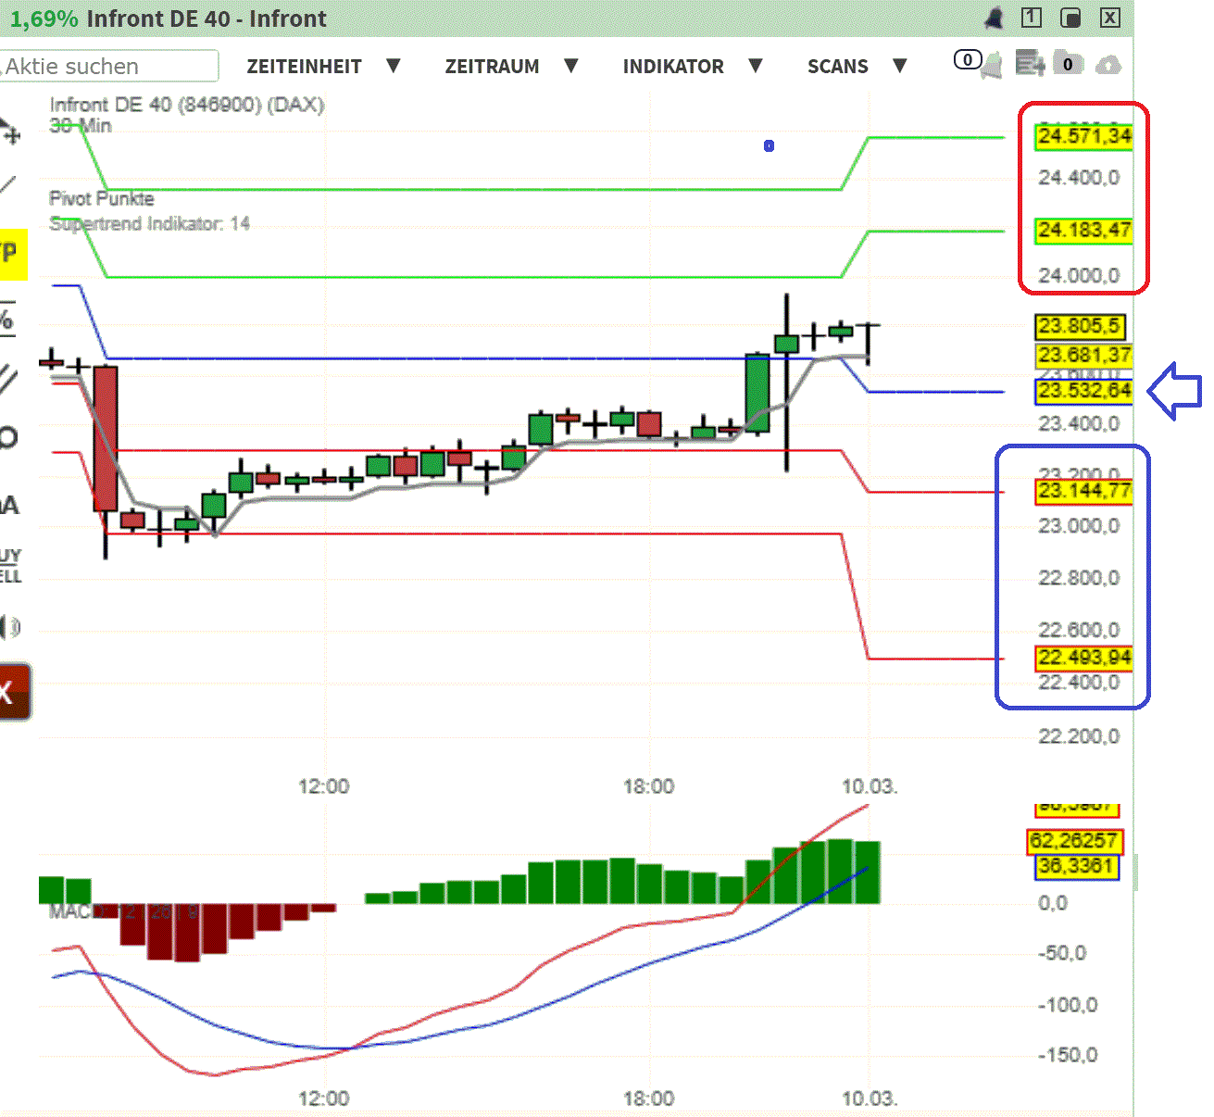Image resolution: width=1214 pixels, height=1117 pixels.
Task: Open the yellow VP indicator tool
Action: [x=9, y=253]
